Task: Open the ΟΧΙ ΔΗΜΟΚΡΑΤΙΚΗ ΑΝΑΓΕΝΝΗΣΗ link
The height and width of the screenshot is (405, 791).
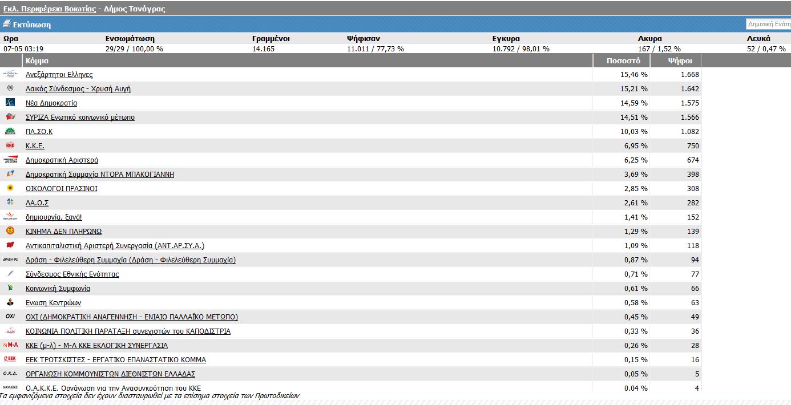Action: pos(132,317)
